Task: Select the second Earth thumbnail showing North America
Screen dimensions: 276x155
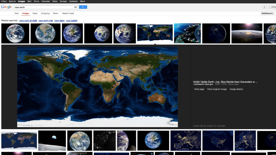Action: click(46, 33)
